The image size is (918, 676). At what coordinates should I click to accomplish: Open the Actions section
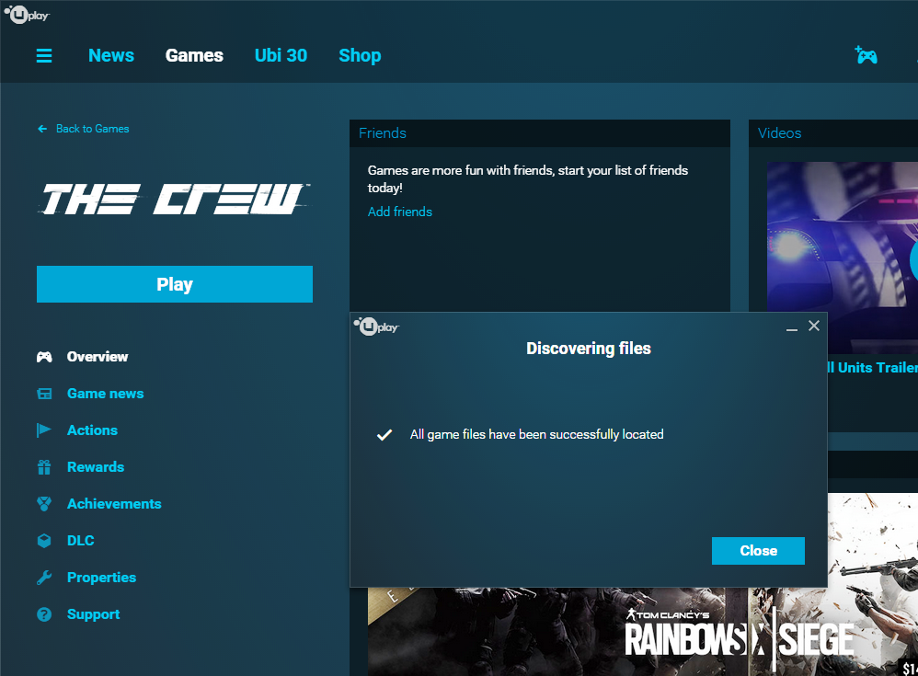[93, 430]
